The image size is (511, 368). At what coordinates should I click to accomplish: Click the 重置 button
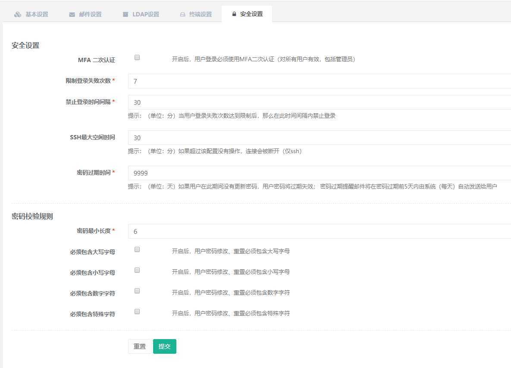point(140,346)
